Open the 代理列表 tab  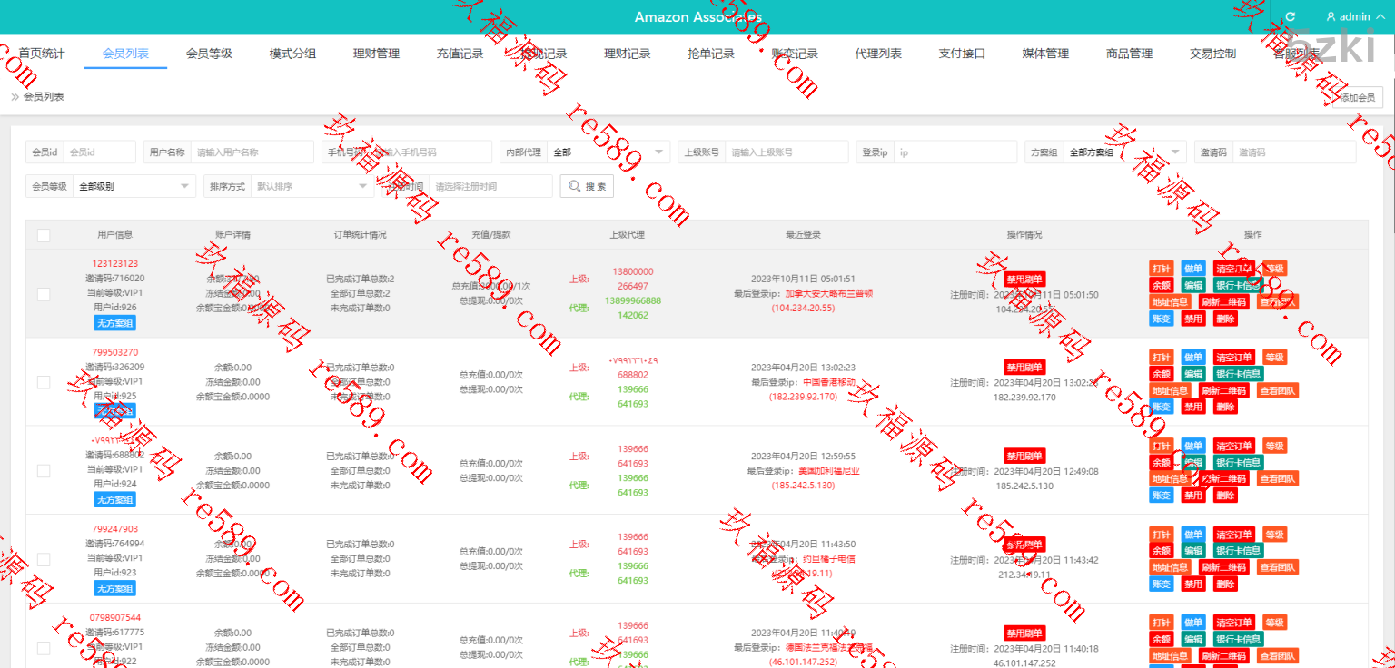tap(878, 54)
